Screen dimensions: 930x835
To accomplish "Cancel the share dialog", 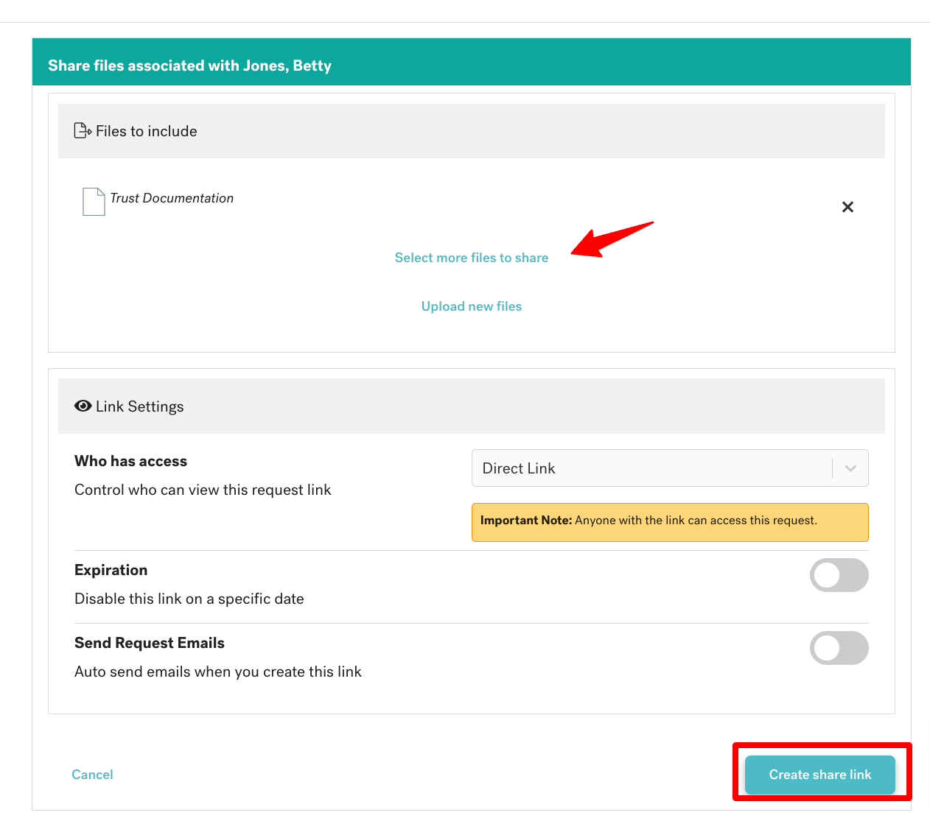I will [92, 775].
